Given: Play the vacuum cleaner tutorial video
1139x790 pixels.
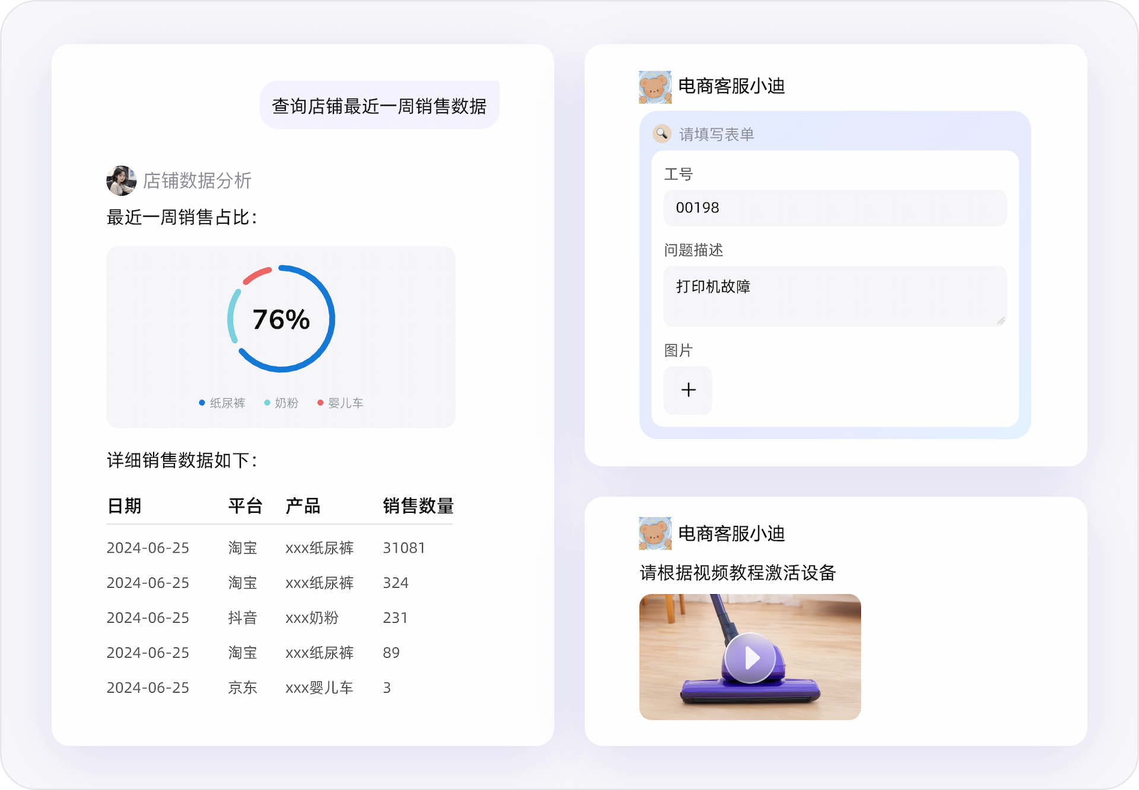Looking at the screenshot, I should pos(750,658).
